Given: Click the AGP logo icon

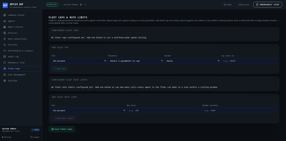Looking at the screenshot, I should point(5,5).
